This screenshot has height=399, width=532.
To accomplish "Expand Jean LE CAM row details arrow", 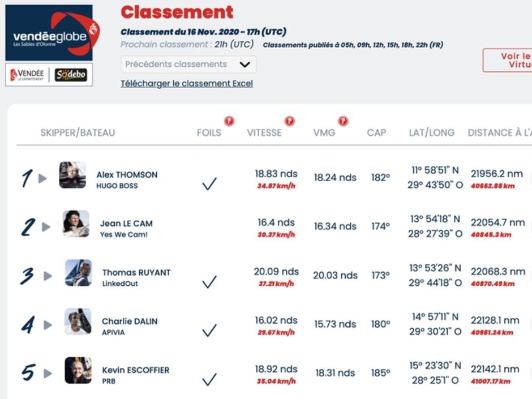I will [x=46, y=227].
